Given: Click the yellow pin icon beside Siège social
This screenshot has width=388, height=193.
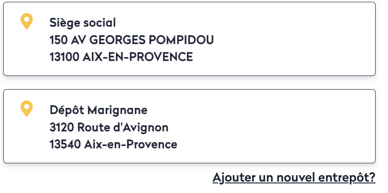Looking at the screenshot, I should click(27, 21).
